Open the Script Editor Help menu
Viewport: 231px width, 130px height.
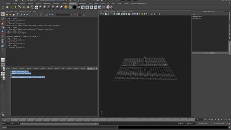[x=34, y=12]
